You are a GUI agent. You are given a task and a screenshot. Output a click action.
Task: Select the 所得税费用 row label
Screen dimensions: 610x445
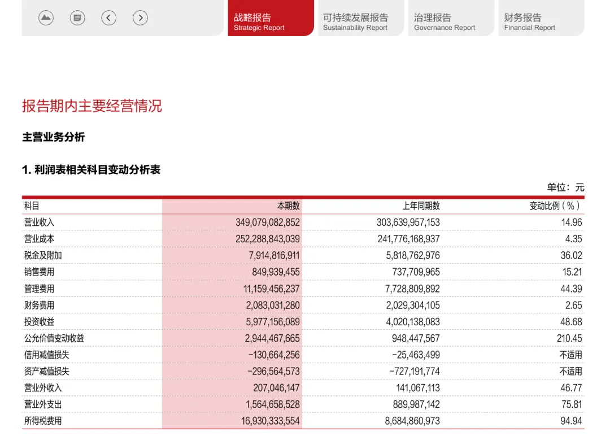click(43, 421)
